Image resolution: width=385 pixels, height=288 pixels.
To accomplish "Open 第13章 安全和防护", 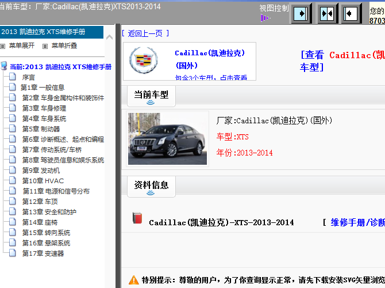I will pos(49,212).
